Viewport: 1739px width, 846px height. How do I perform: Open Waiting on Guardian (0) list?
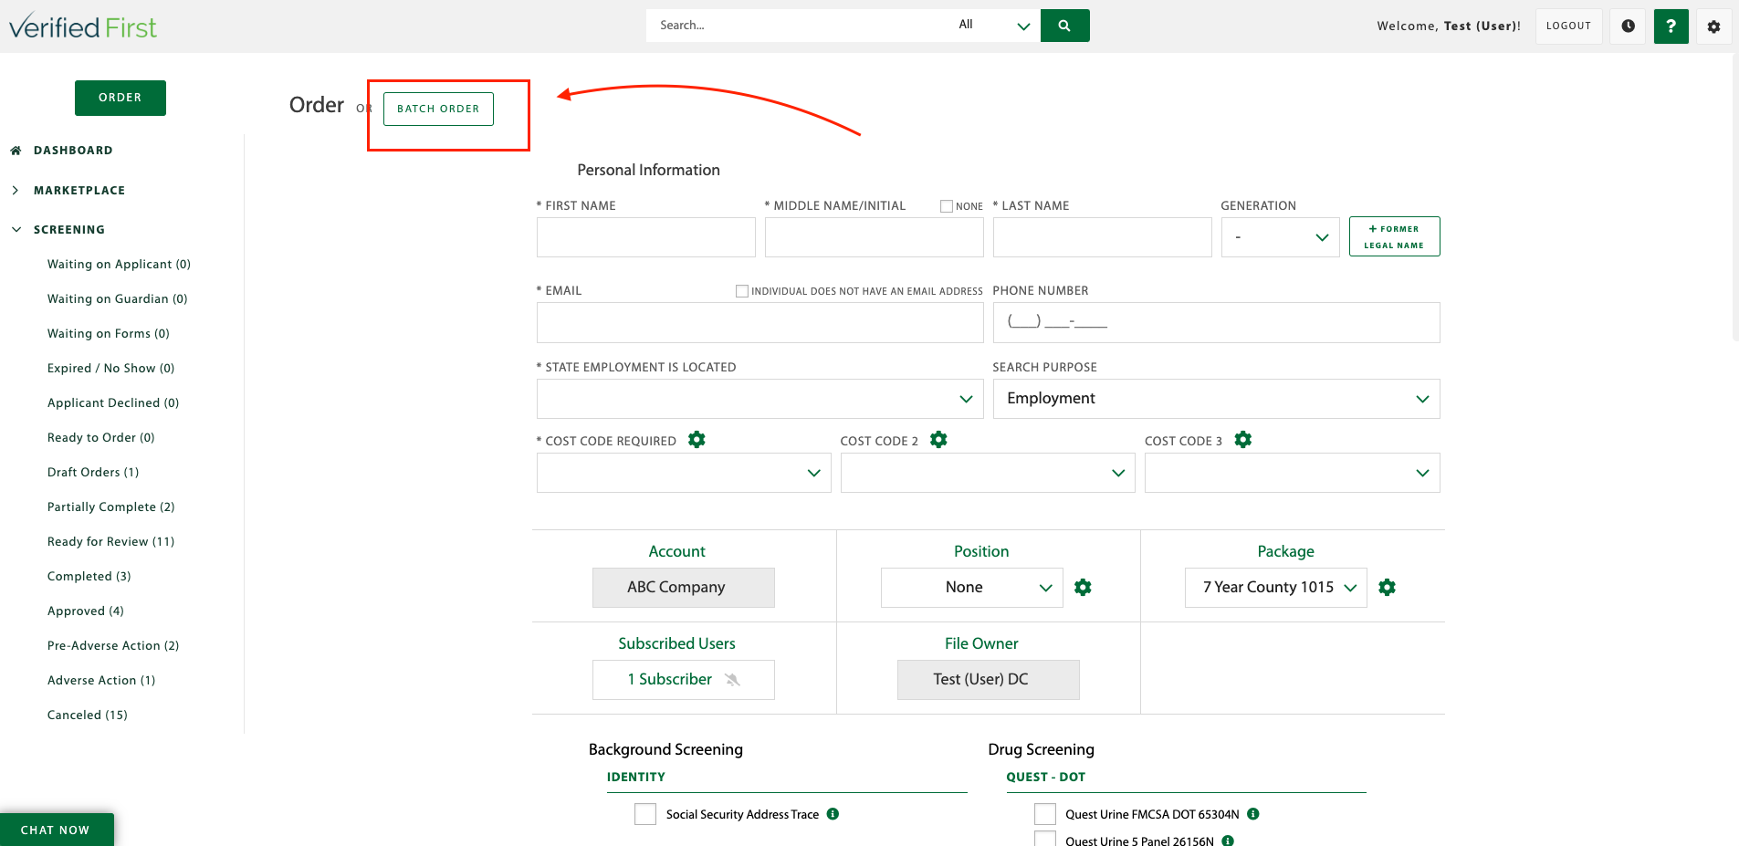(117, 299)
